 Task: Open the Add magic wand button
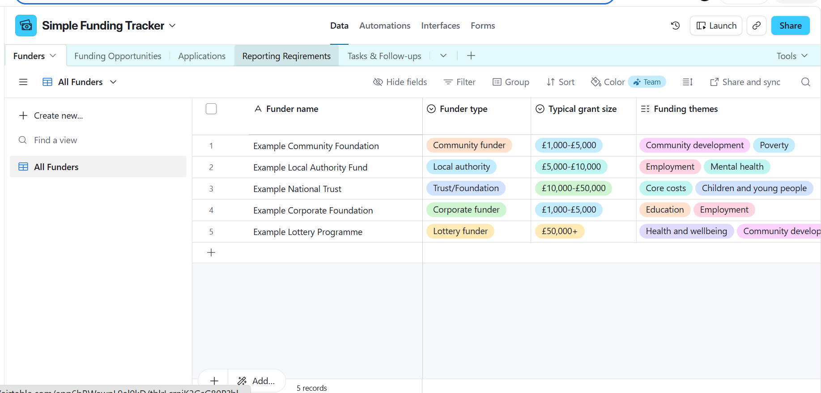[256, 381]
